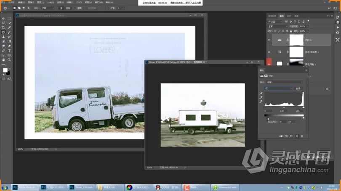Reset adjustment to defaults in Properties

291,136
